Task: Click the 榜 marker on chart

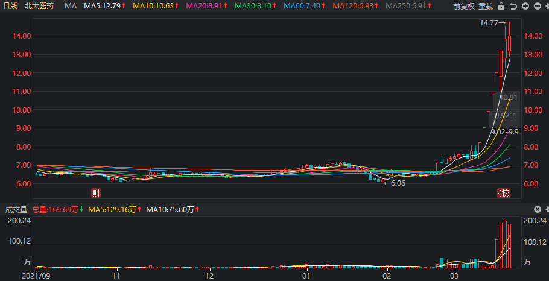Action: [504, 193]
